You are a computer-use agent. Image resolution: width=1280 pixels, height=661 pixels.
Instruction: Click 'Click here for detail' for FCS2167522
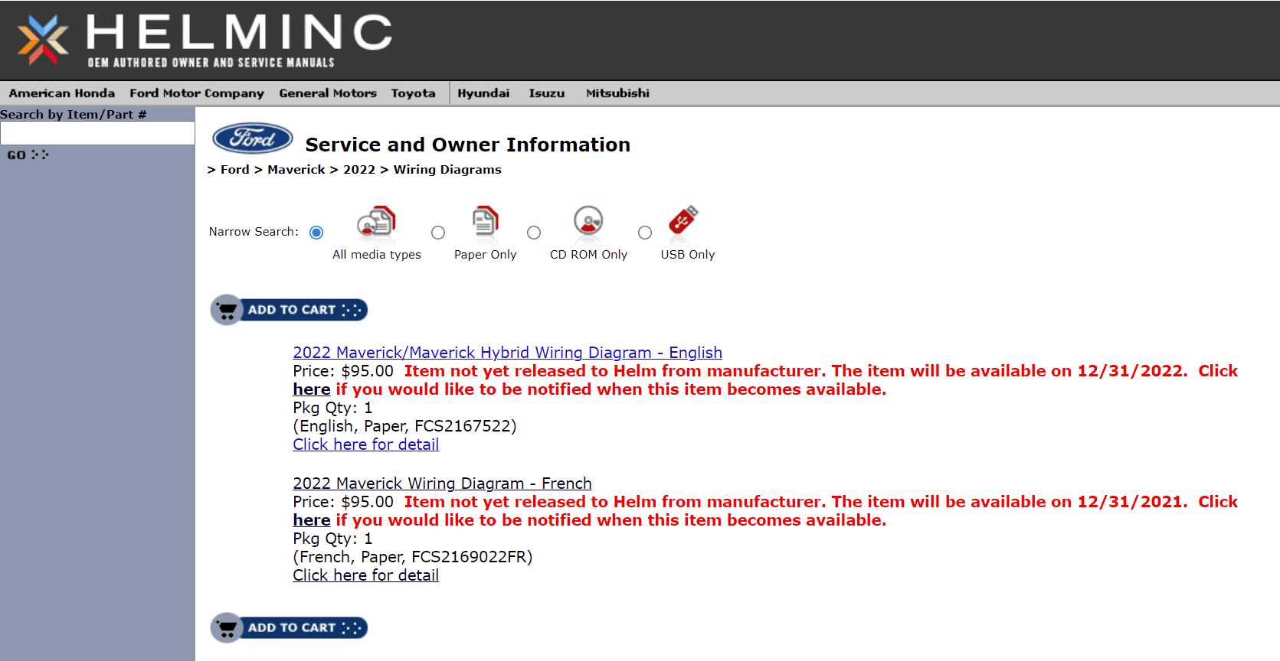[x=366, y=444]
